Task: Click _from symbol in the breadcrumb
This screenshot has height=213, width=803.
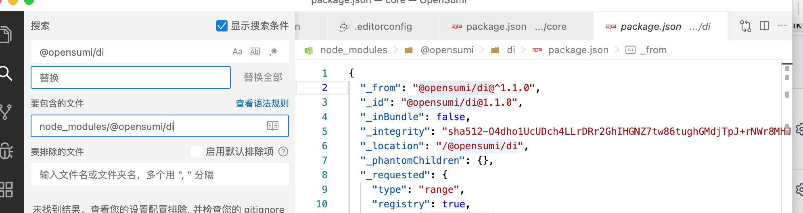Action: (x=653, y=50)
